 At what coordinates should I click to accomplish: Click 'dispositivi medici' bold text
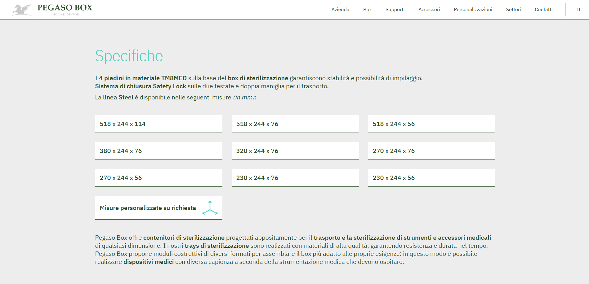(x=149, y=262)
